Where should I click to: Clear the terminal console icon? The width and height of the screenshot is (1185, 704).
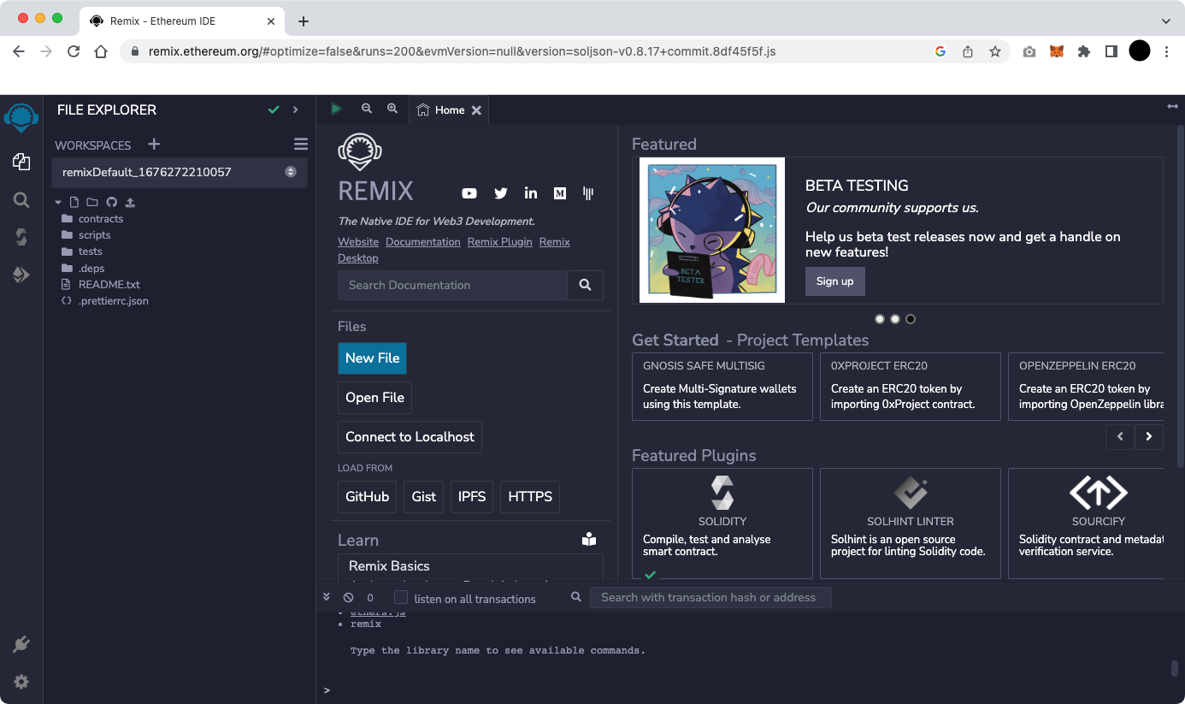pyautogui.click(x=348, y=598)
